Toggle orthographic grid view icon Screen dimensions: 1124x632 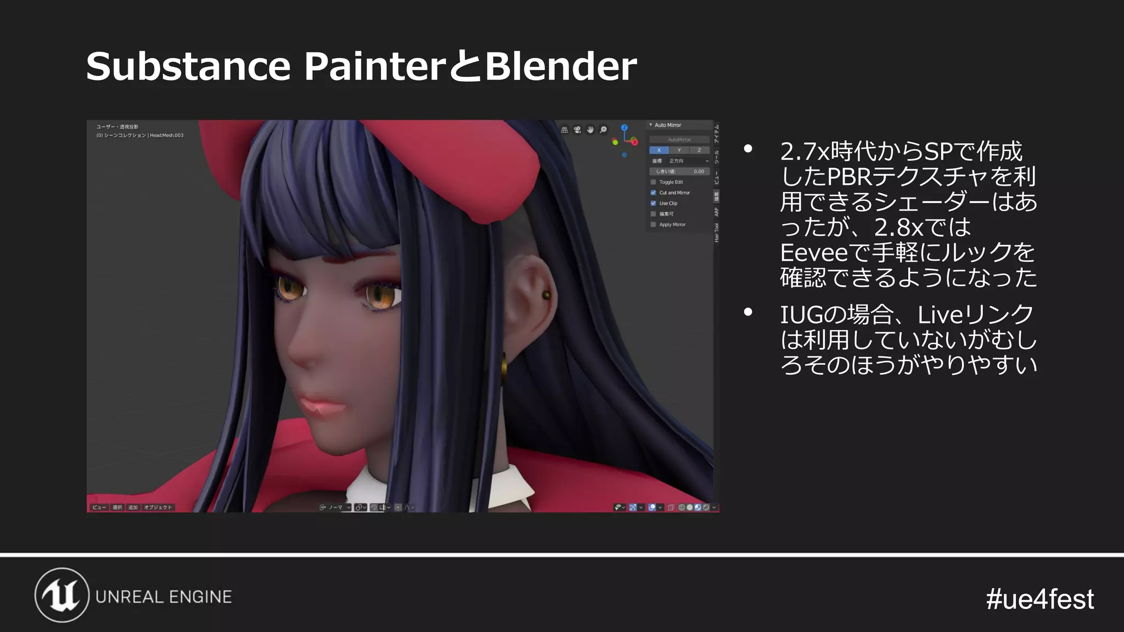[x=564, y=130]
